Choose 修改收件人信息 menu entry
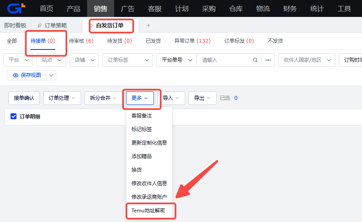 click(149, 184)
